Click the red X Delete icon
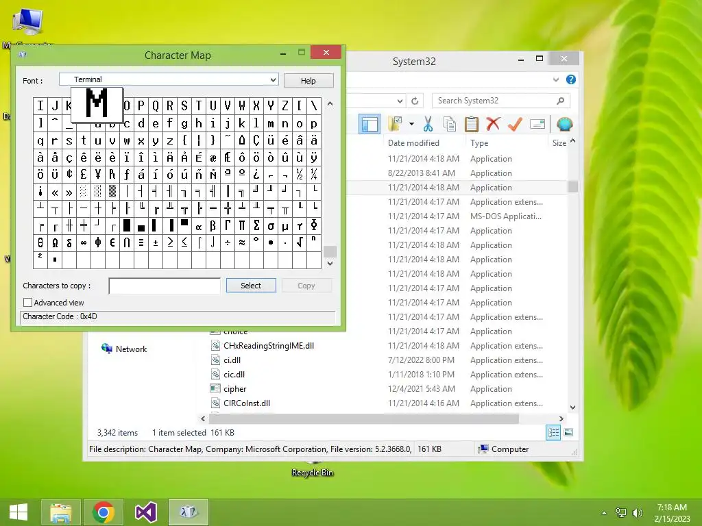Screen dimensions: 702x526 click(x=493, y=124)
